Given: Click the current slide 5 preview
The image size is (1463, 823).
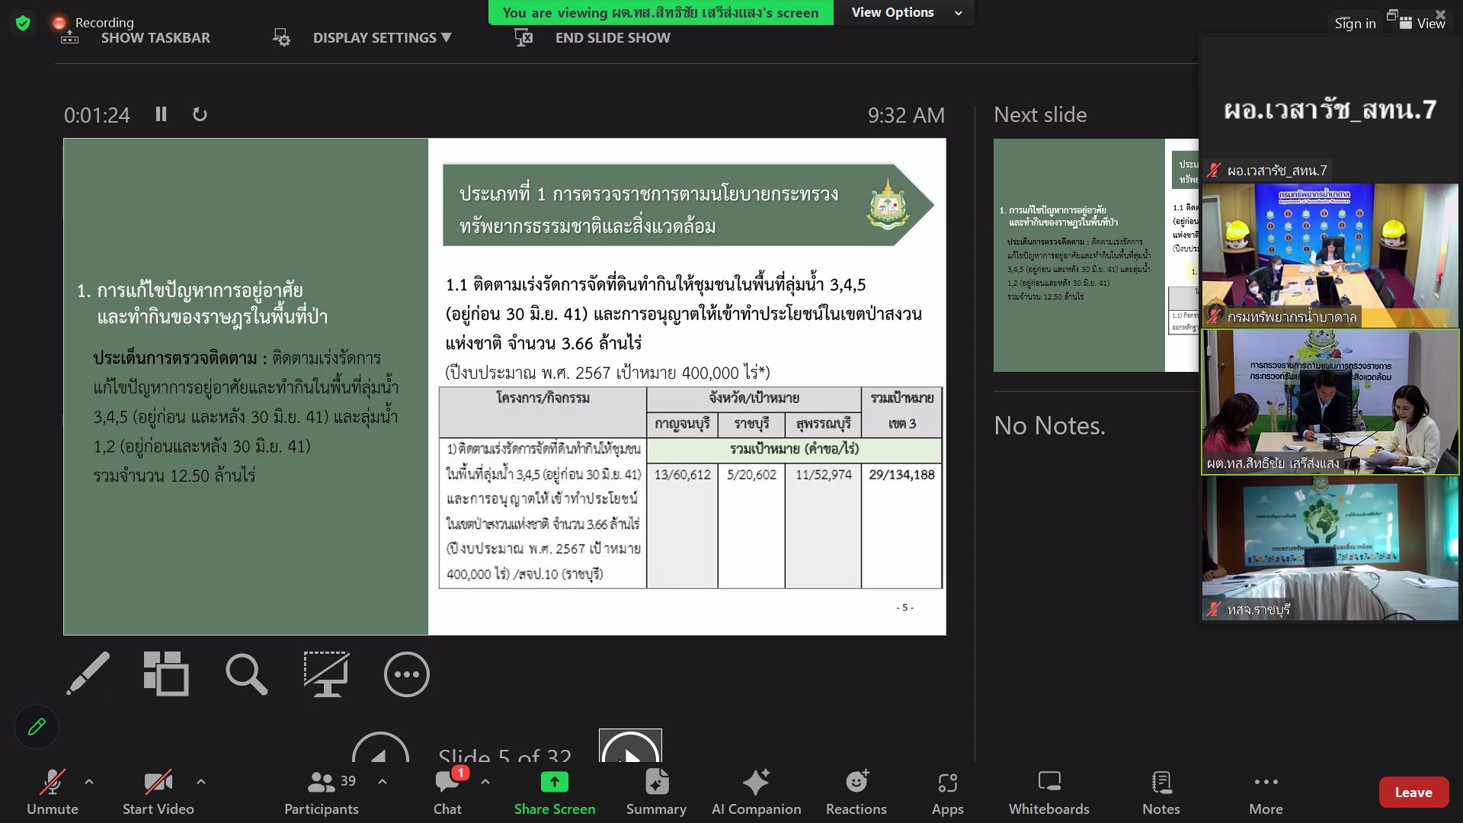Looking at the screenshot, I should click(x=504, y=386).
